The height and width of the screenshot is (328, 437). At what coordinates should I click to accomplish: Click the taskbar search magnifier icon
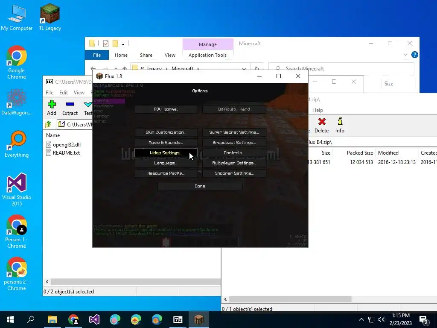pyautogui.click(x=31, y=319)
